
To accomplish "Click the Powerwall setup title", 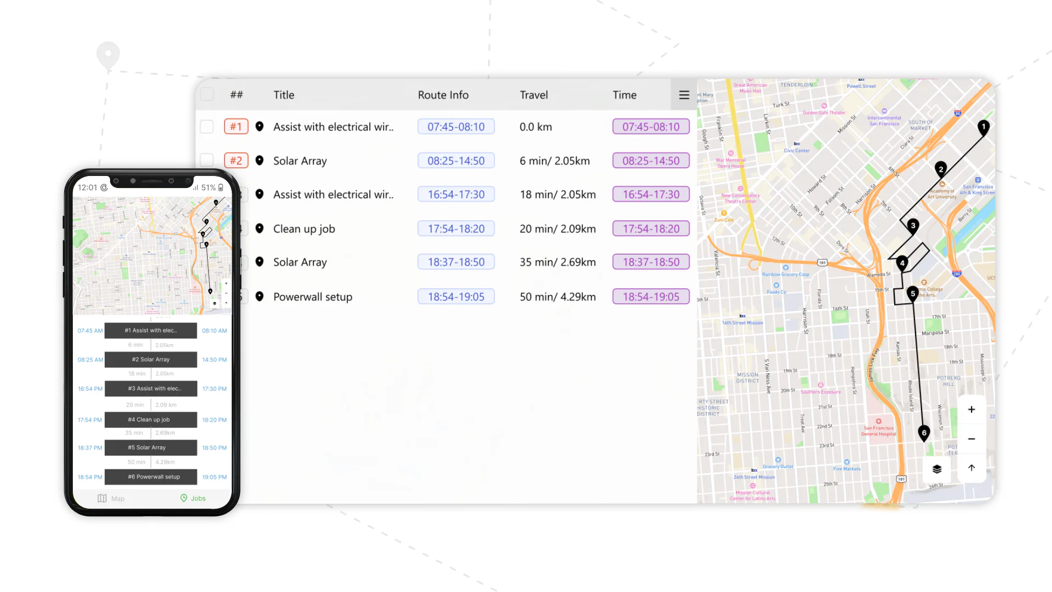I will [313, 297].
